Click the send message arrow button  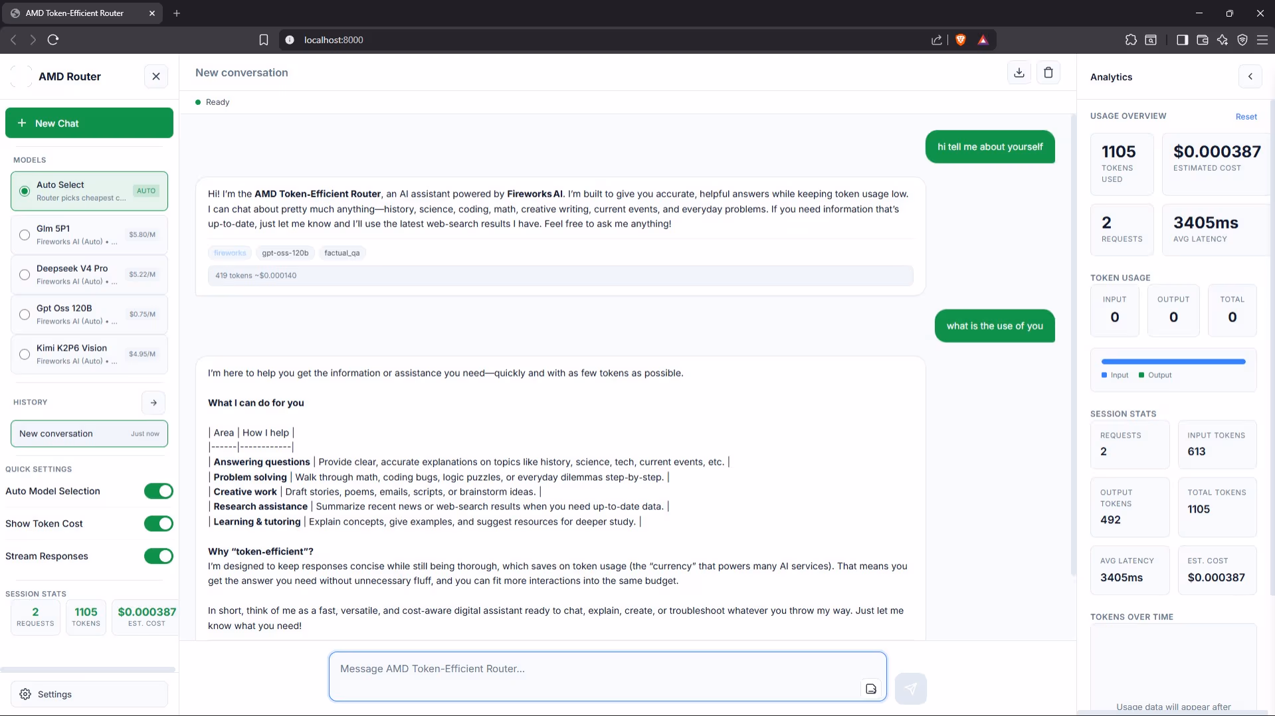(911, 689)
